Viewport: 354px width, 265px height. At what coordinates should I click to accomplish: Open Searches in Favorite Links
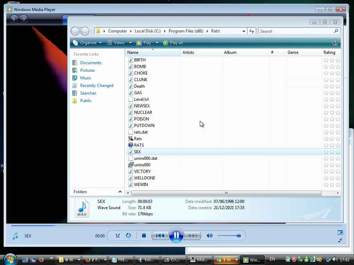(88, 93)
